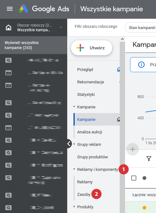Open the Rekomendacje page
The width and height of the screenshot is (156, 213).
(x=91, y=82)
